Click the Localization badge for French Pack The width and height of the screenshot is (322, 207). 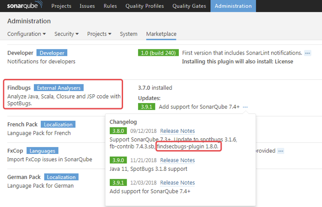pyautogui.click(x=58, y=125)
